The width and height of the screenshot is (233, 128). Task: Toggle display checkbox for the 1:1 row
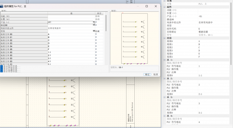(x=96, y=52)
